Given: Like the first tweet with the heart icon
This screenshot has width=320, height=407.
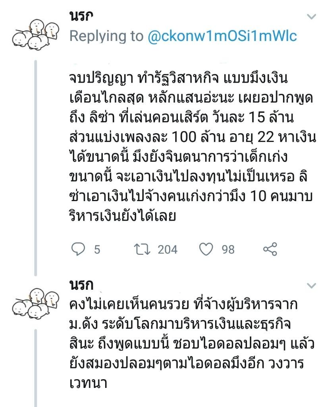Looking at the screenshot, I should (206, 249).
